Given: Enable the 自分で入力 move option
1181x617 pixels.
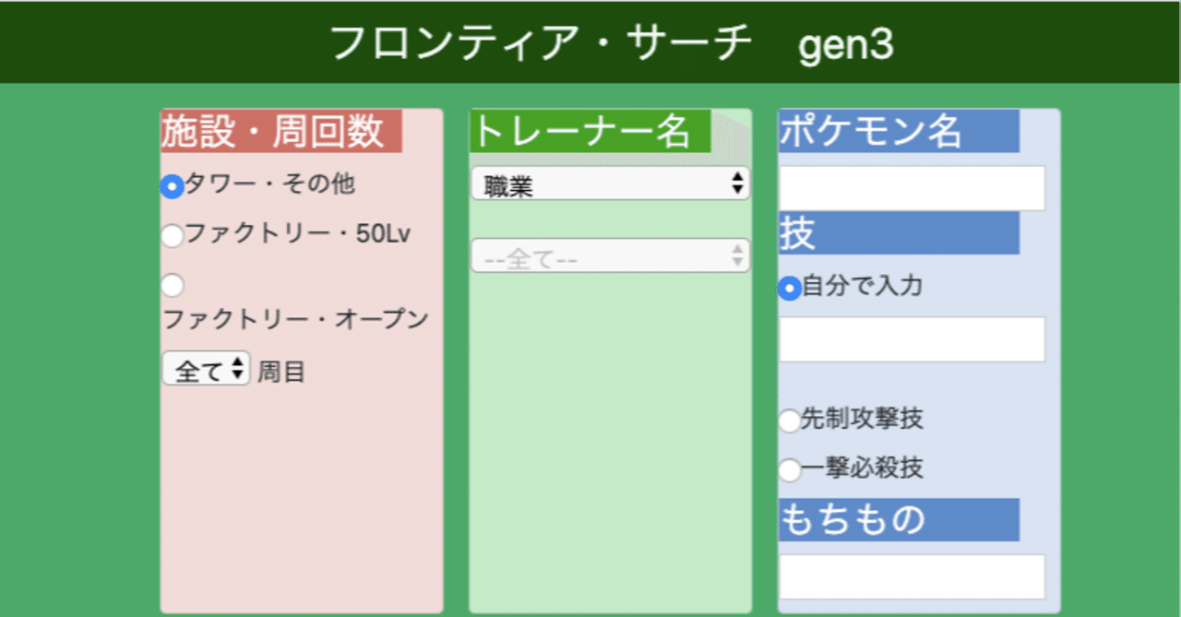Looking at the screenshot, I should [790, 289].
